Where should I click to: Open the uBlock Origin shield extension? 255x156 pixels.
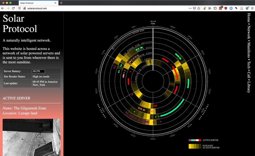[x=226, y=8]
